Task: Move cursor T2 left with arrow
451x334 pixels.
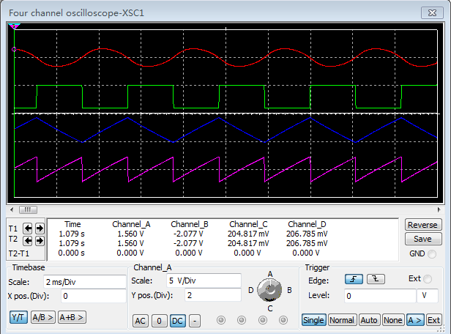Action: 28,240
